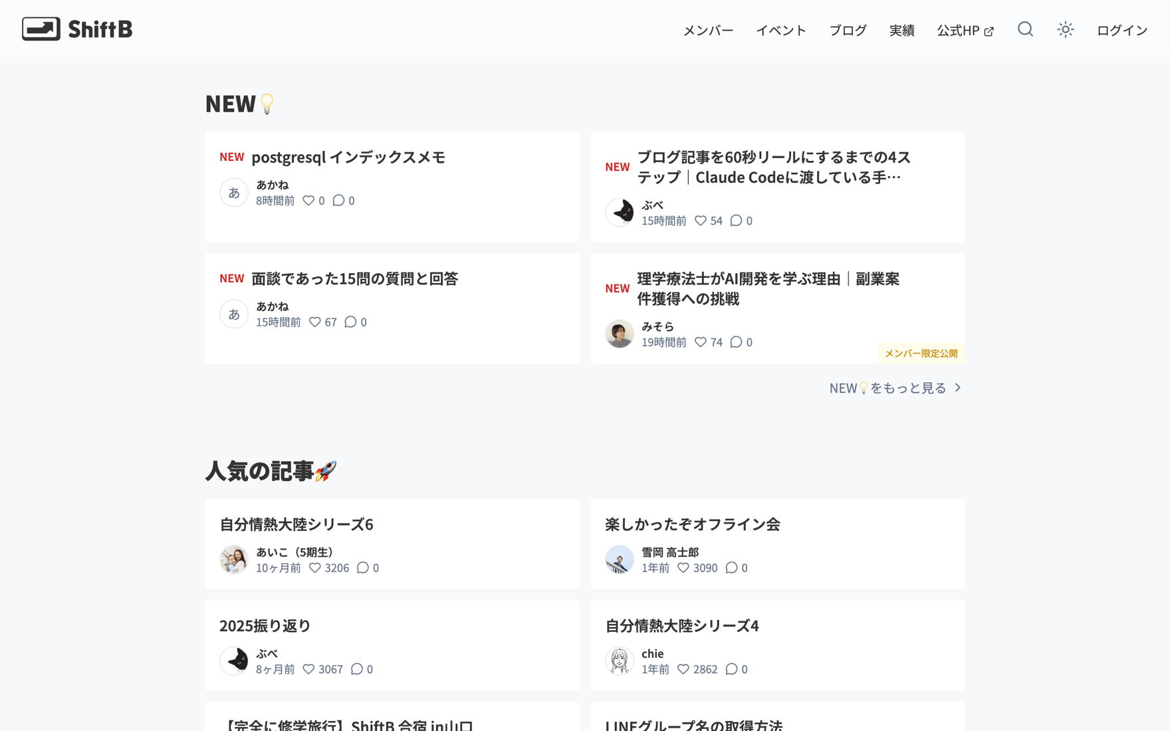Open article 理学療法士がAI開発を学ぶ理由

(x=768, y=288)
